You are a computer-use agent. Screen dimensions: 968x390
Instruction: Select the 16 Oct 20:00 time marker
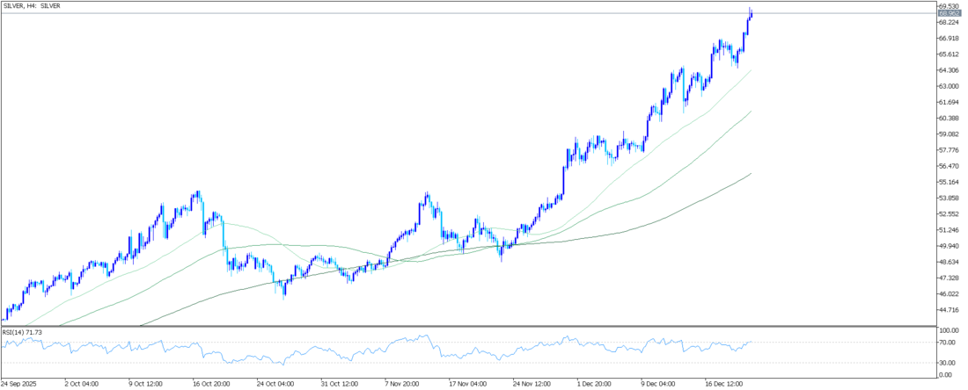coord(212,384)
